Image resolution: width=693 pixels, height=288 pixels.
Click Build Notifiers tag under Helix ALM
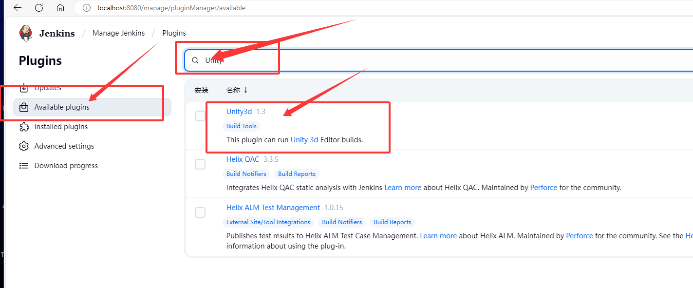(342, 222)
